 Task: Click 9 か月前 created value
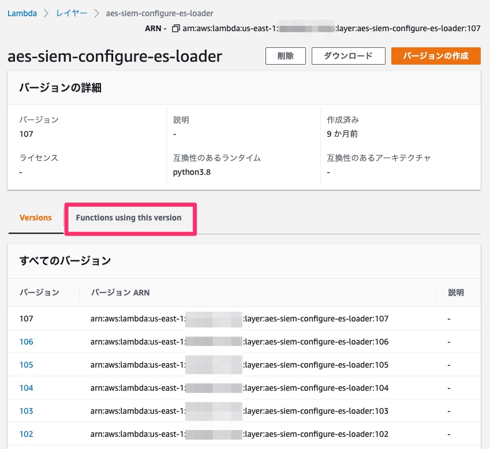point(342,134)
